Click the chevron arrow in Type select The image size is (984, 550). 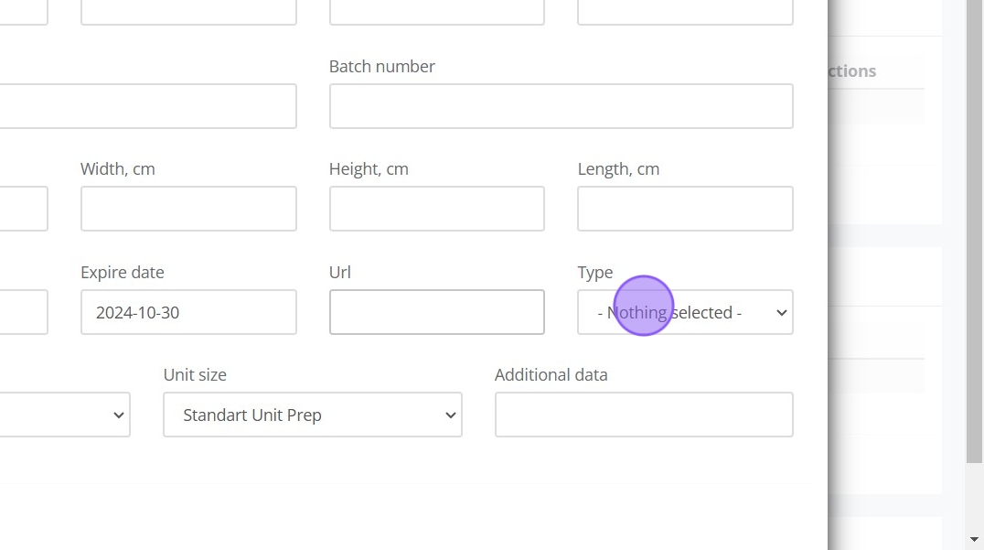pos(781,312)
